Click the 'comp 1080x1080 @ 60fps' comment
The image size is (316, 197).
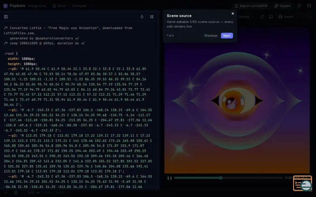pos(44,43)
